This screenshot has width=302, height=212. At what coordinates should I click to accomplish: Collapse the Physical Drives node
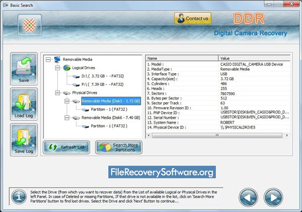point(58,93)
